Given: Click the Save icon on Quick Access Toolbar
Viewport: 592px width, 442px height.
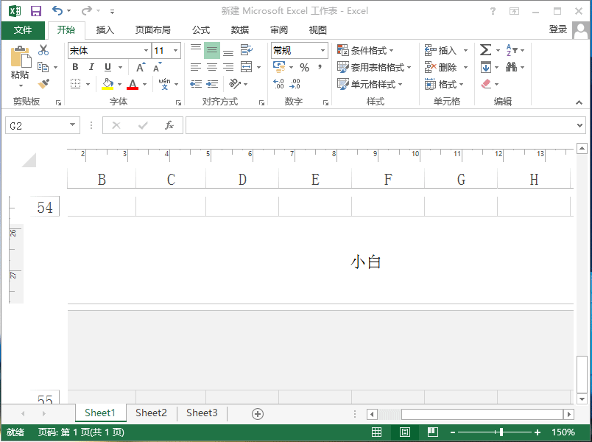Looking at the screenshot, I should [35, 10].
